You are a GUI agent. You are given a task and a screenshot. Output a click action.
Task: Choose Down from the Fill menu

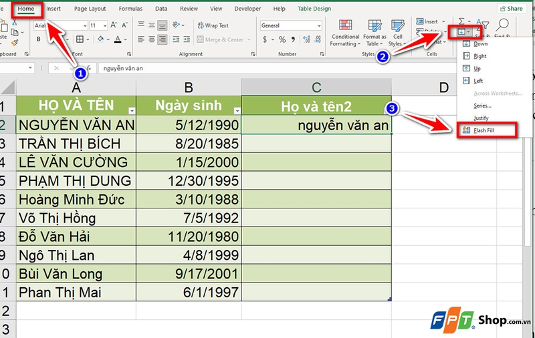(x=480, y=43)
